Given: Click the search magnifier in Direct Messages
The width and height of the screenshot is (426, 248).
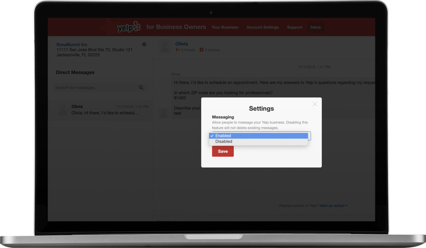Looking at the screenshot, I should click(141, 87).
